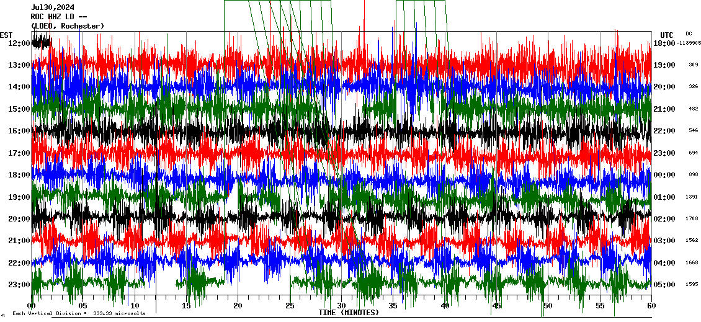Click the (LDEO, Rochester) station name

point(68,26)
